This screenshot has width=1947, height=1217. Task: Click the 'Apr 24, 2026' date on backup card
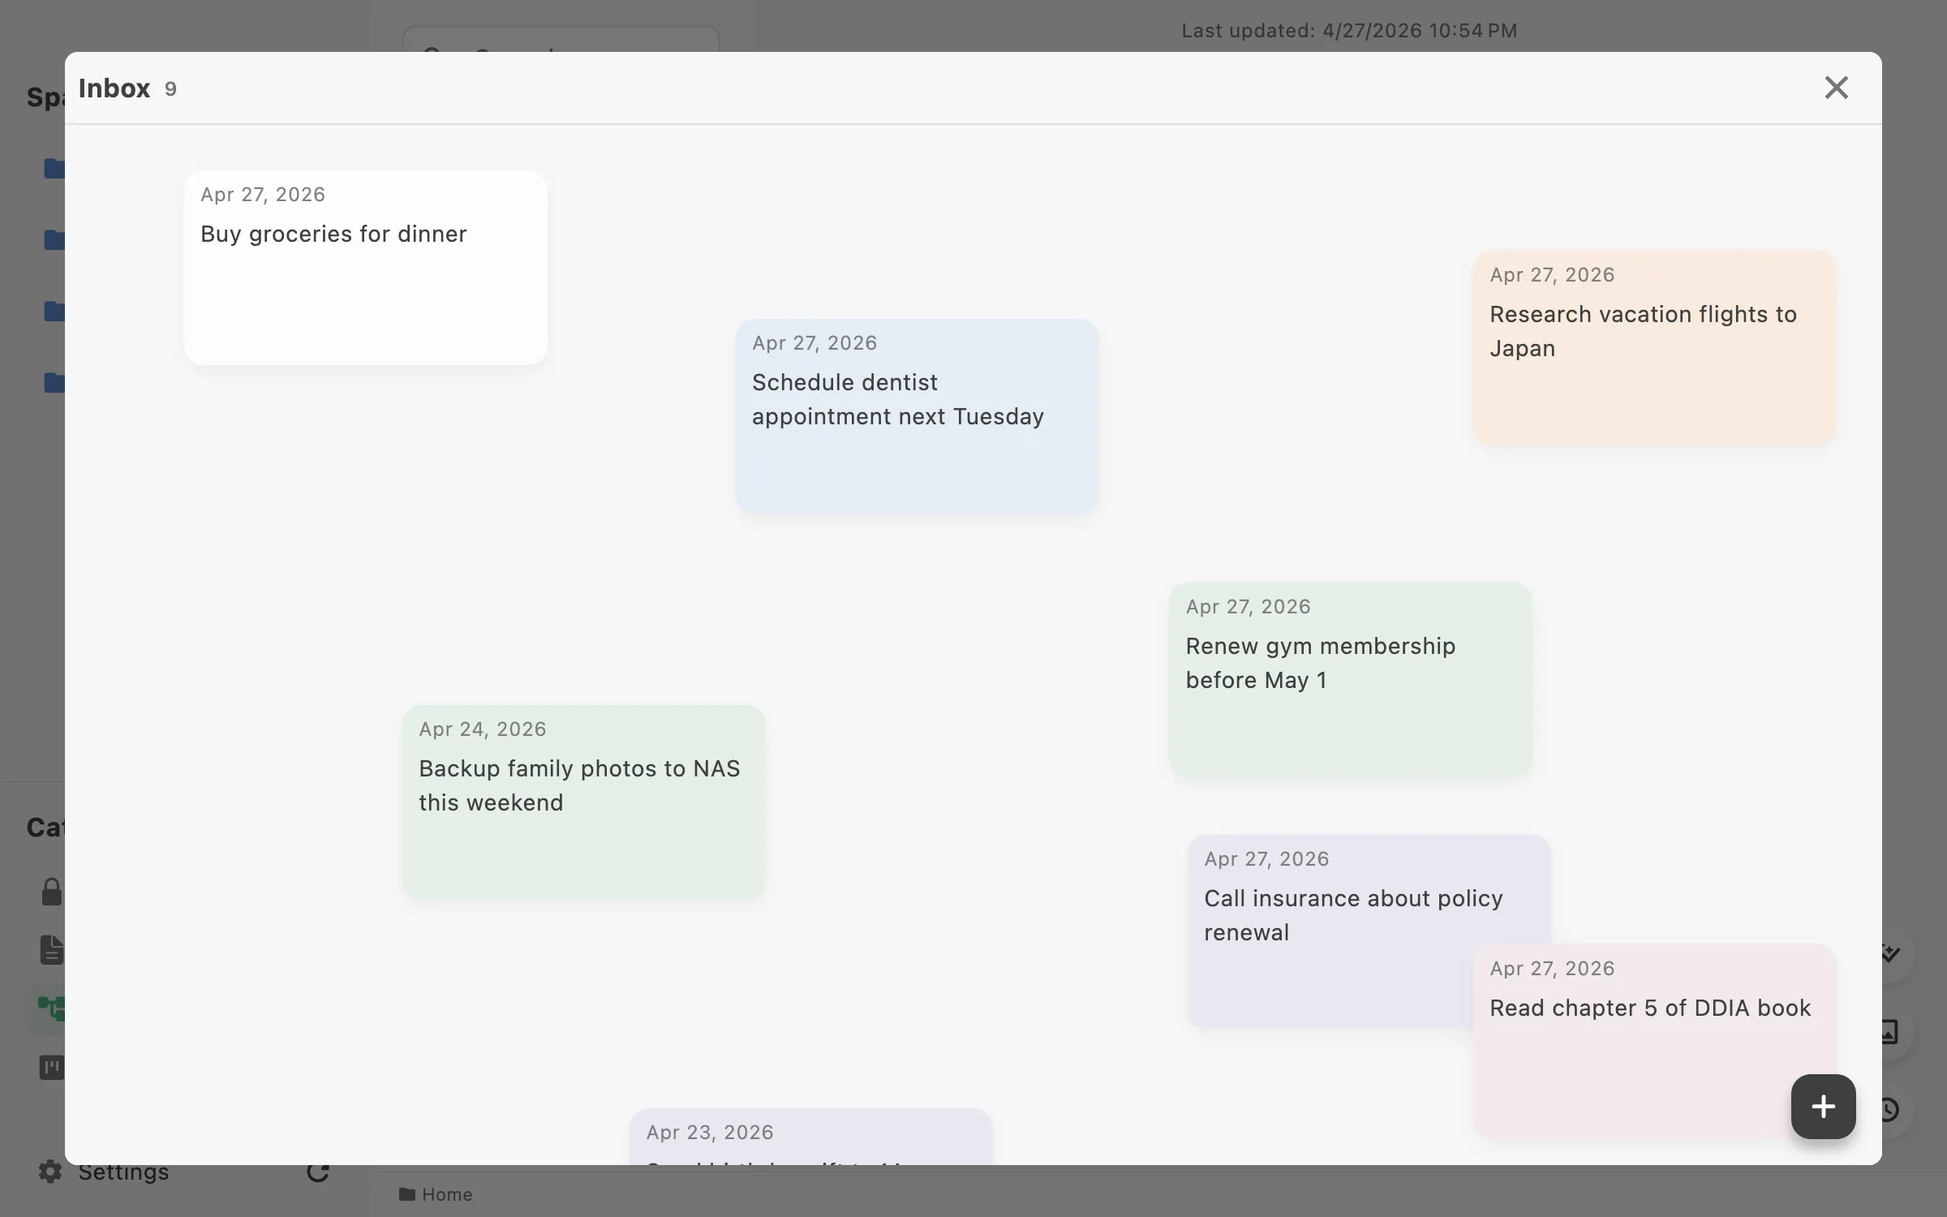pyautogui.click(x=483, y=729)
